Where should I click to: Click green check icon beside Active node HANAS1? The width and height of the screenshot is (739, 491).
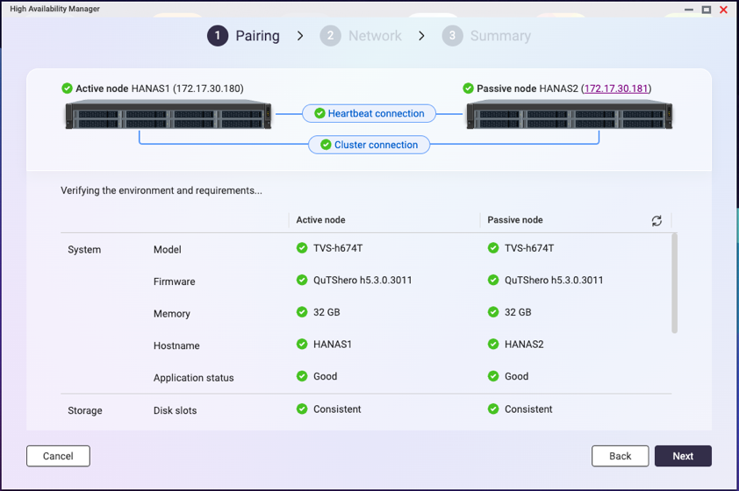pyautogui.click(x=68, y=89)
